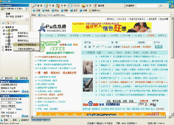Collapse the 我的好友 (My Friends) group
174x125 pixels.
tap(3, 27)
